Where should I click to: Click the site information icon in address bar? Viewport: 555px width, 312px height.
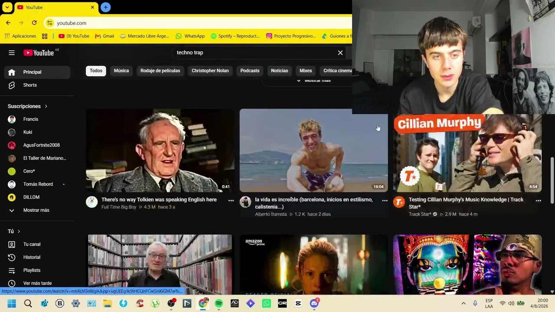pyautogui.click(x=49, y=23)
